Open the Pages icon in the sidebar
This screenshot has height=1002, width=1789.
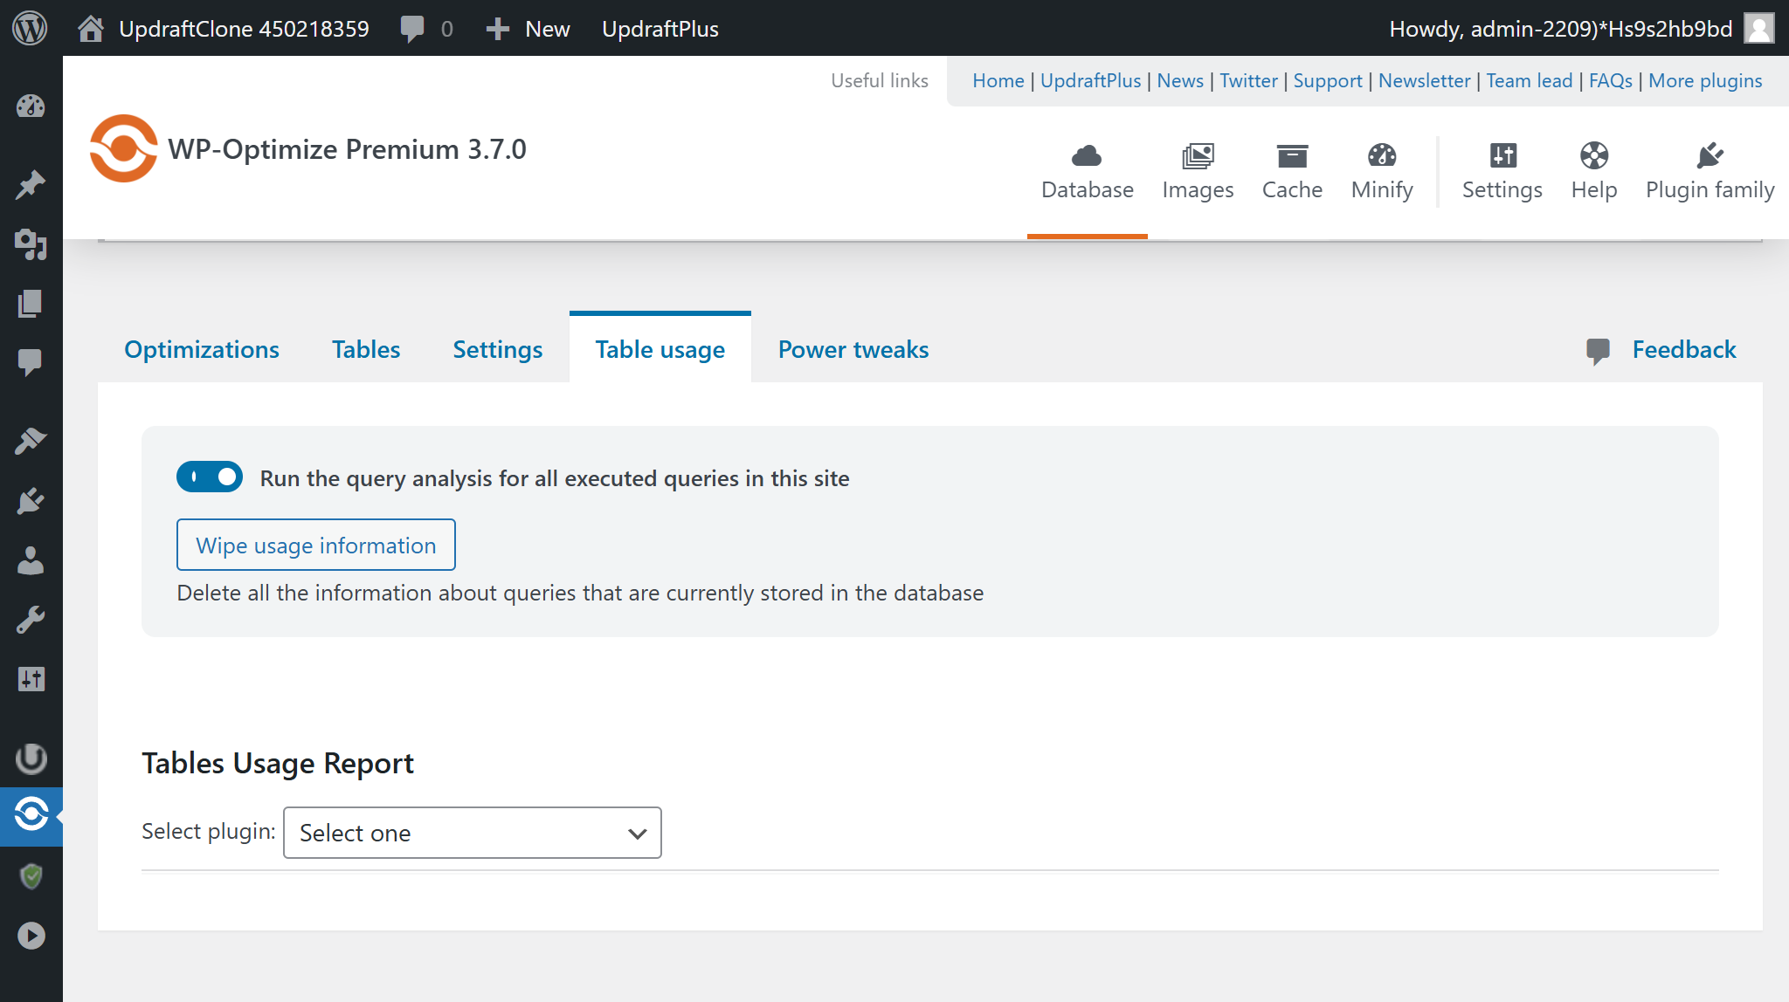[31, 304]
